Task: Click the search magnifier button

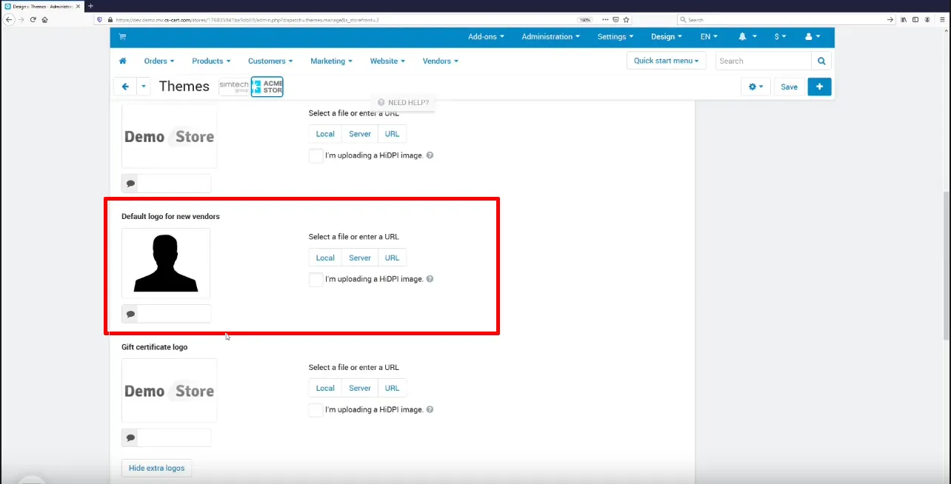Action: (x=821, y=61)
